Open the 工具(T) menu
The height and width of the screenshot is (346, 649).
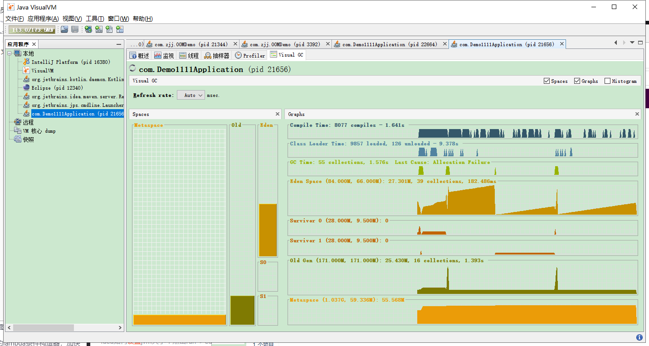click(x=95, y=19)
